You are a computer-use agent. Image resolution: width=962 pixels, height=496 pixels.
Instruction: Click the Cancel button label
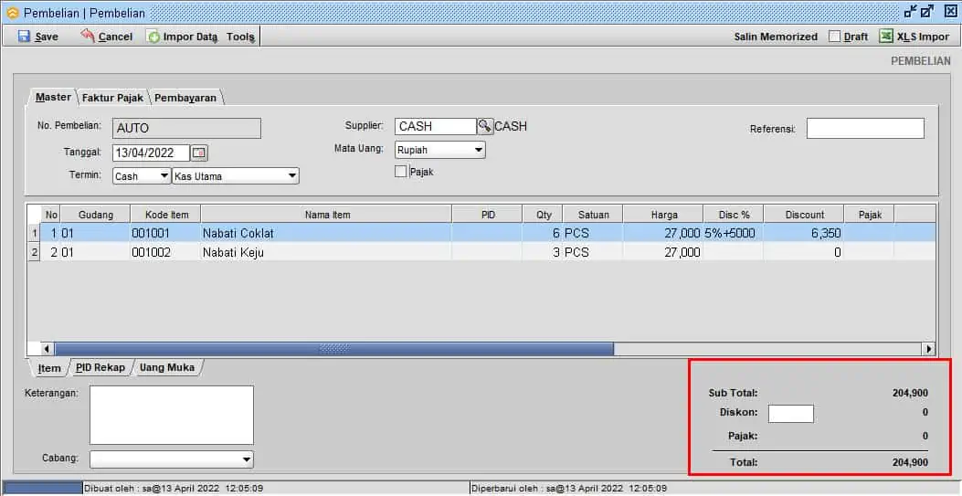click(x=115, y=37)
